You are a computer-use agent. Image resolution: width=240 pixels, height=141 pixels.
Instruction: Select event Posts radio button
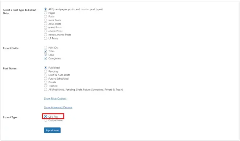pyautogui.click(x=46, y=27)
